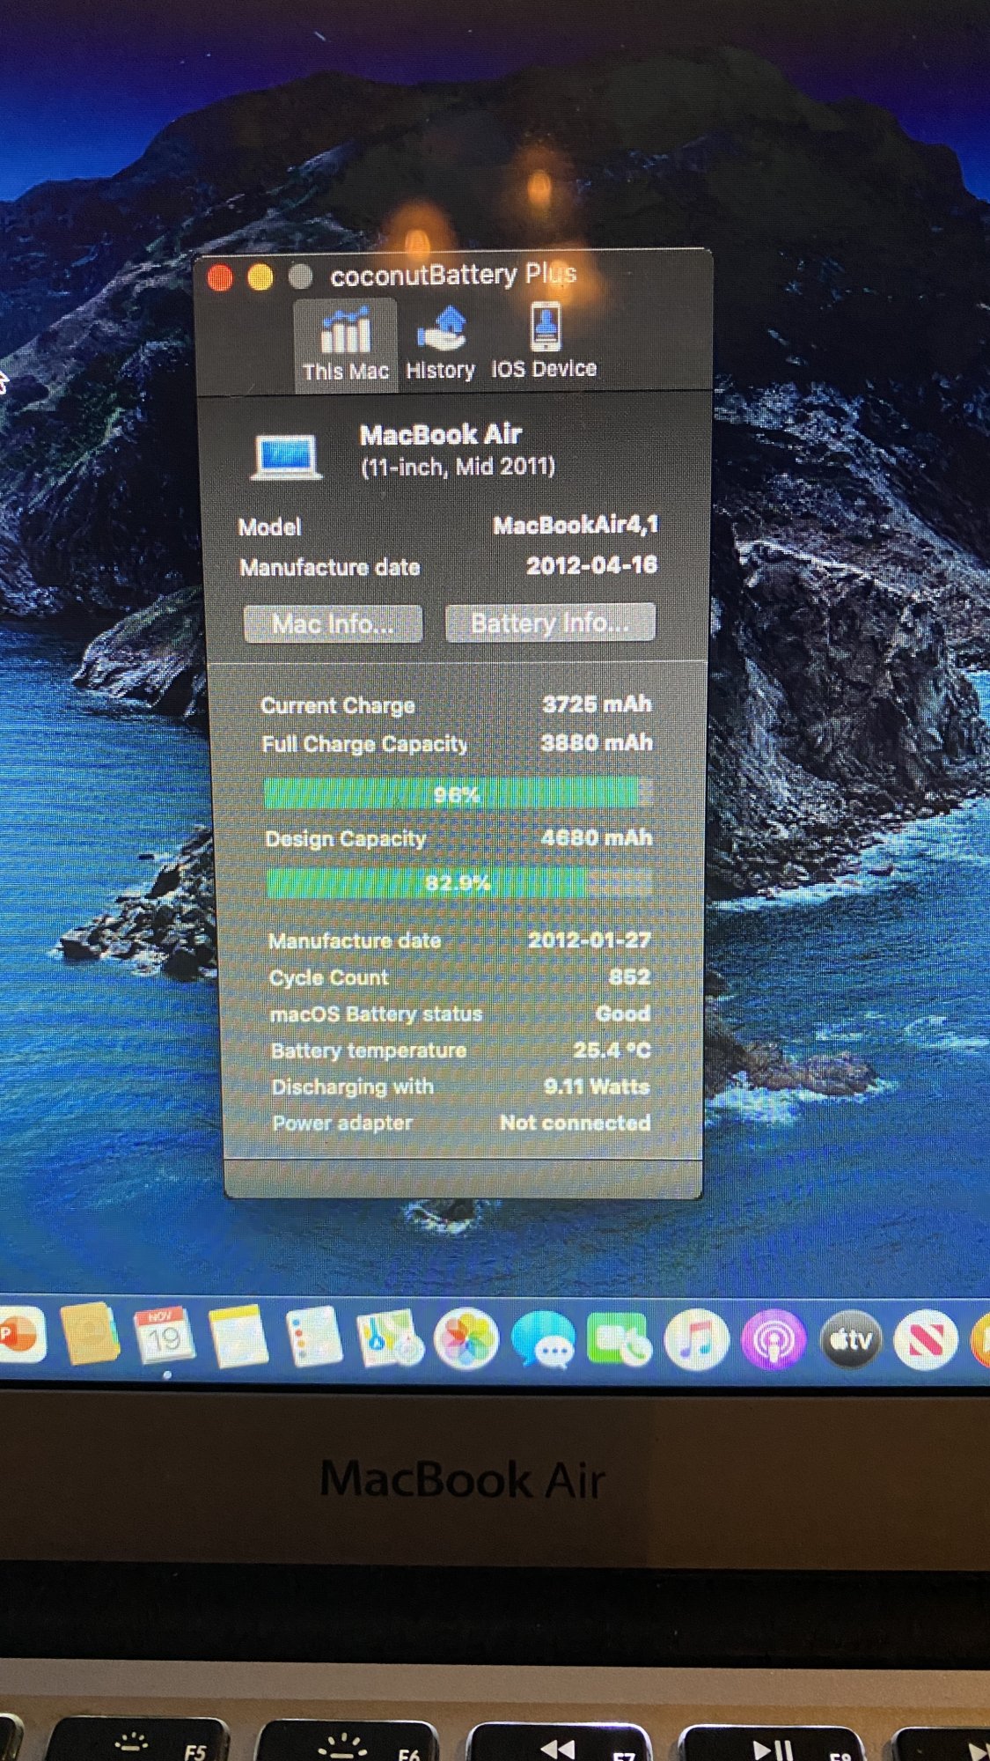This screenshot has height=1761, width=990.
Task: Open News from the Dock
Action: tap(926, 1339)
